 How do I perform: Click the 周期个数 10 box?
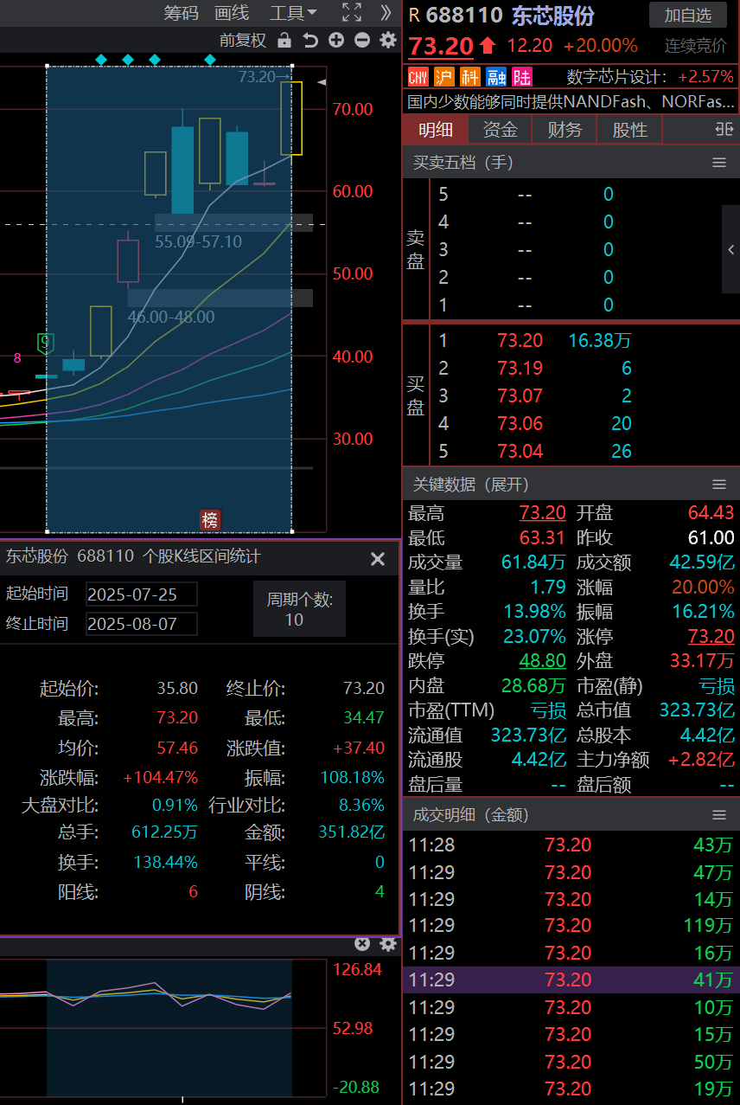[299, 609]
